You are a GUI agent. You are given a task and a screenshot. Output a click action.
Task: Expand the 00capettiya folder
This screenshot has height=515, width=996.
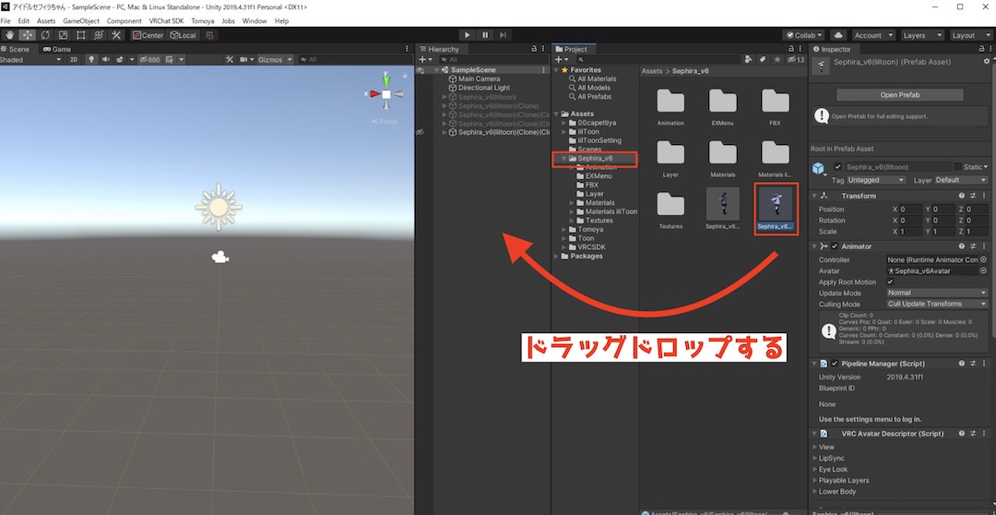click(563, 123)
